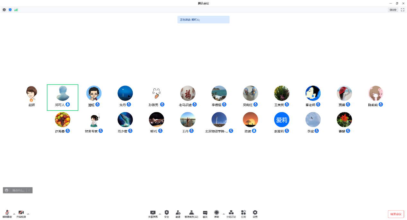The width and height of the screenshot is (407, 220).
Task: Unmute microphone (解除静音)
Action: pyautogui.click(x=7, y=214)
